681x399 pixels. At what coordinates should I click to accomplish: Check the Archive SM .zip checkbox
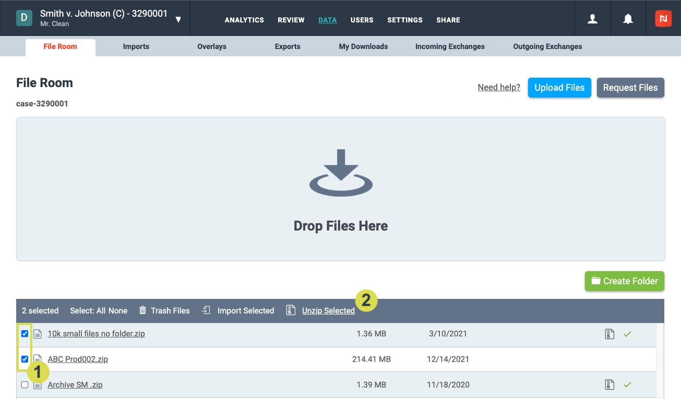click(25, 385)
